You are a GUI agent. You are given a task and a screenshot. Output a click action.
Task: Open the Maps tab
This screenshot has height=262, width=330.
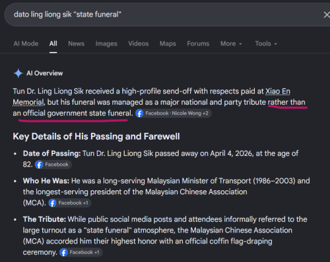168,43
